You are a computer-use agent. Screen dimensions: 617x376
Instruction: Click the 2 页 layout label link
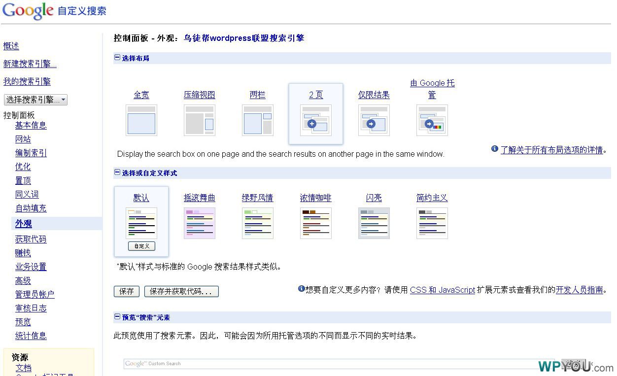[316, 95]
